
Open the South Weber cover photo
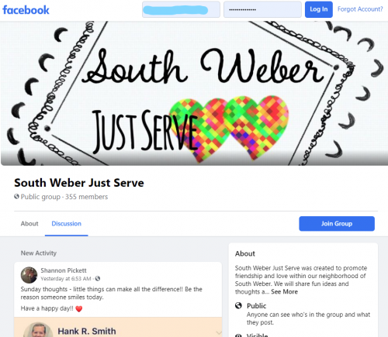194,93
